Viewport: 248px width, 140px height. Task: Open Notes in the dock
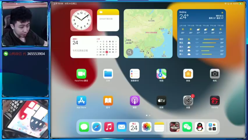159,127
